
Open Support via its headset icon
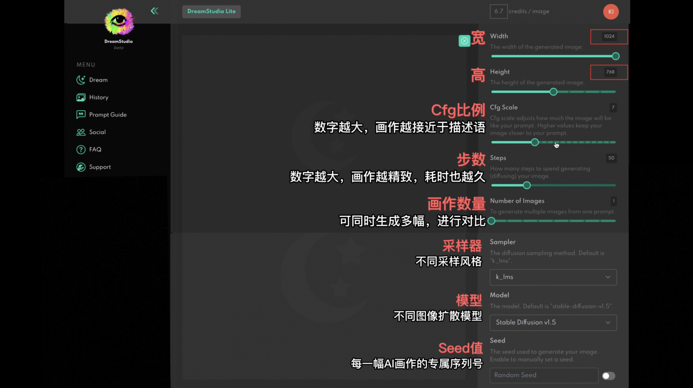point(81,167)
